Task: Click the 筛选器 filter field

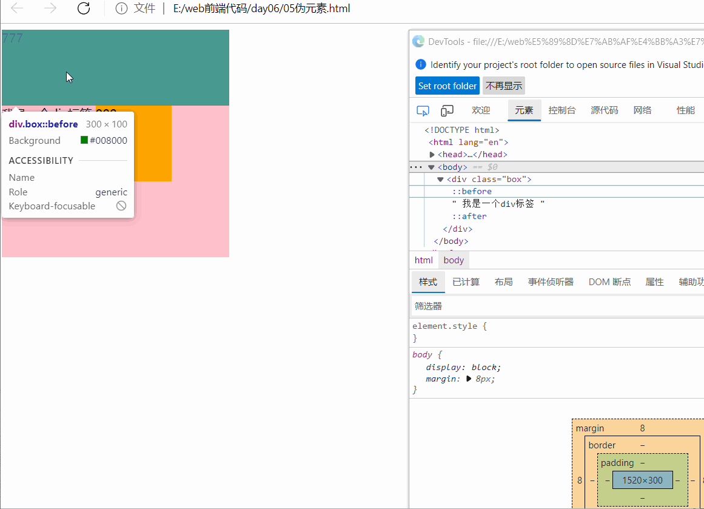Action: coord(558,306)
